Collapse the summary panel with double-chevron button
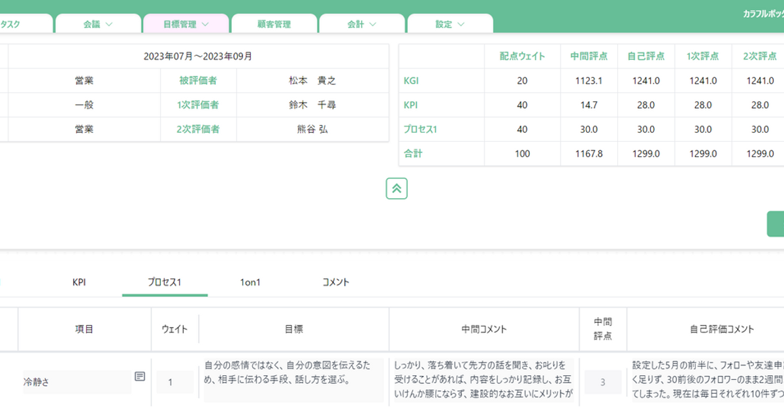 397,188
